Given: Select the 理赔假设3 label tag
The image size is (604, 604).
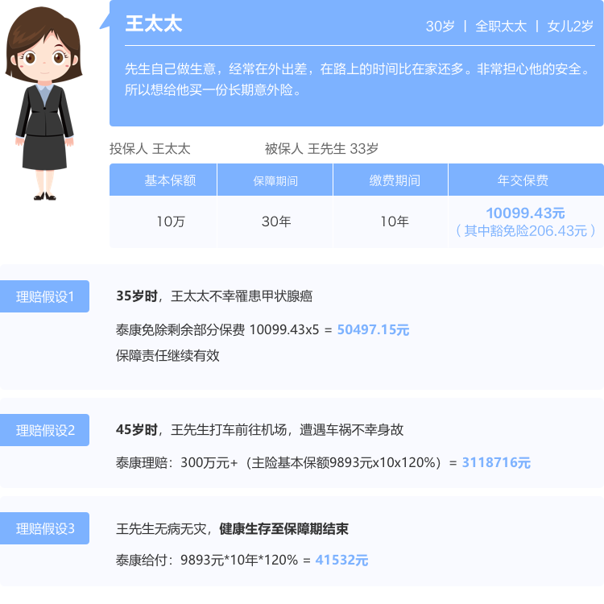Looking at the screenshot, I should [x=44, y=528].
